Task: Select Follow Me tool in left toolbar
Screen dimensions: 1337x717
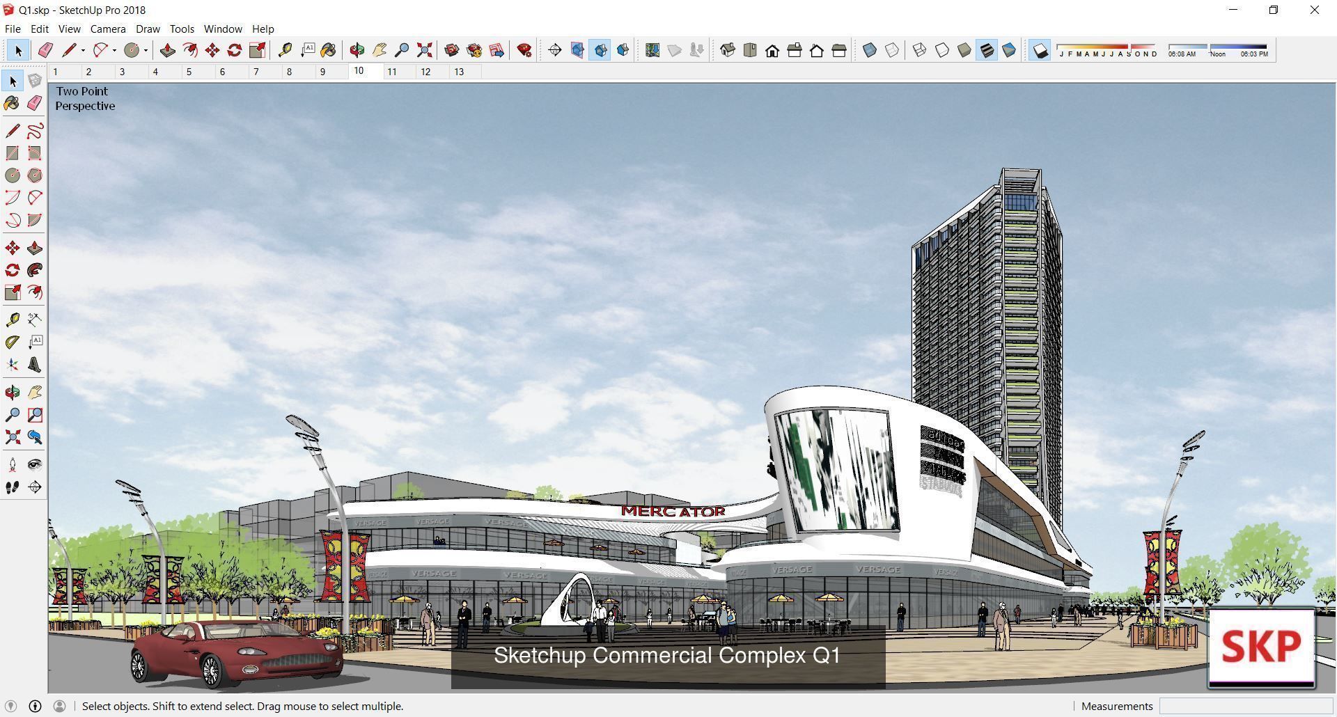Action: point(35,270)
